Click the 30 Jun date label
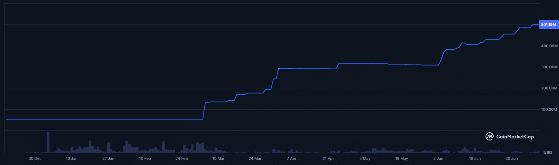Image resolution: width=559 pixels, height=165 pixels. pos(511,158)
